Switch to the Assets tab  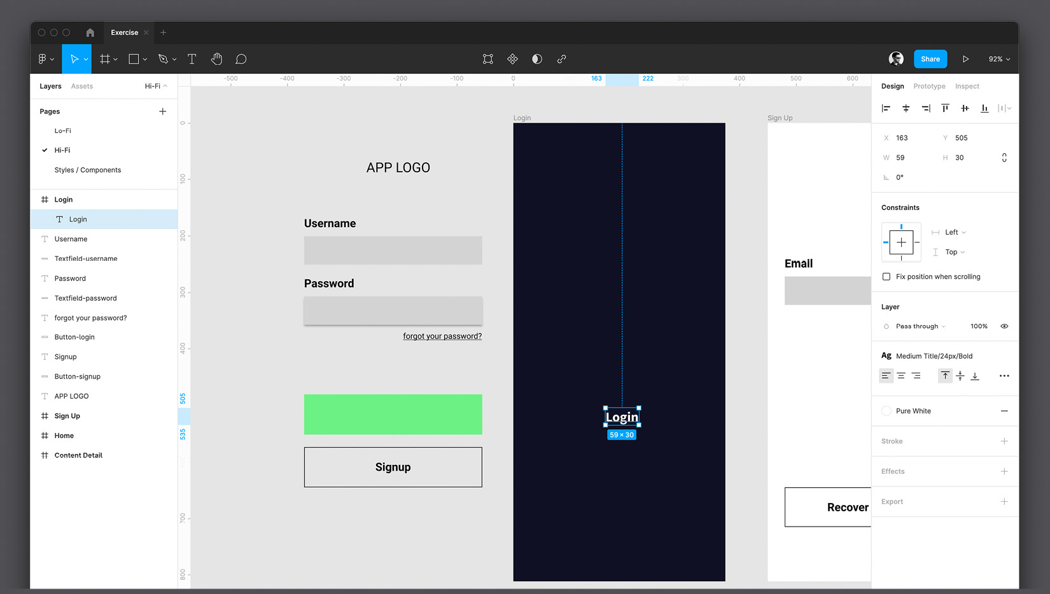point(81,86)
